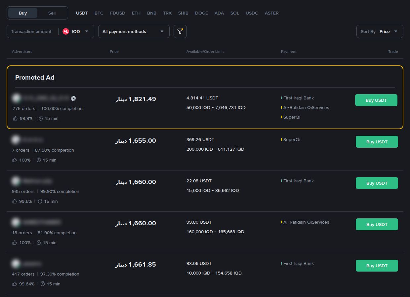Select the SOL tab
This screenshot has height=297, width=410.
pyautogui.click(x=235, y=13)
